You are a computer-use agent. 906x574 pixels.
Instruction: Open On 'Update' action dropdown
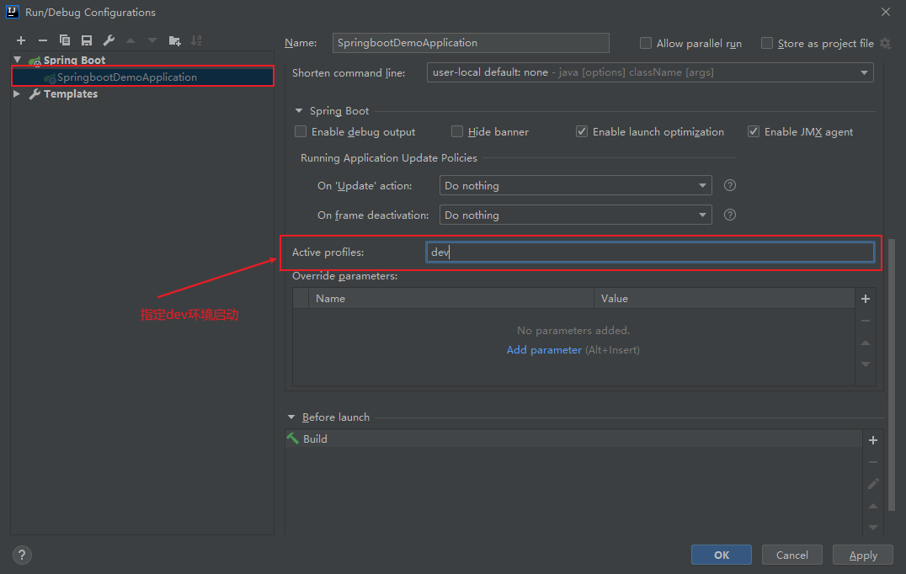point(575,186)
